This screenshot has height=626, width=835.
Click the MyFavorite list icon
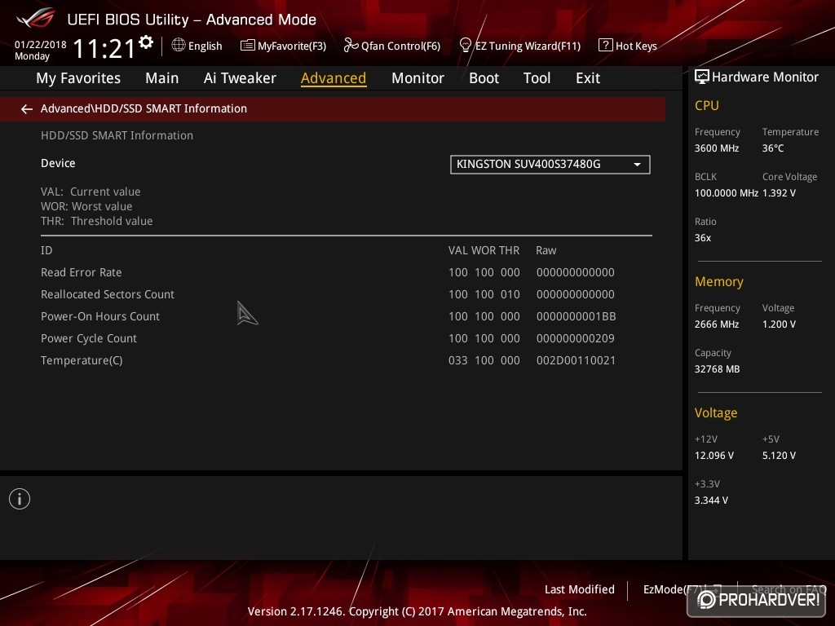pyautogui.click(x=247, y=46)
